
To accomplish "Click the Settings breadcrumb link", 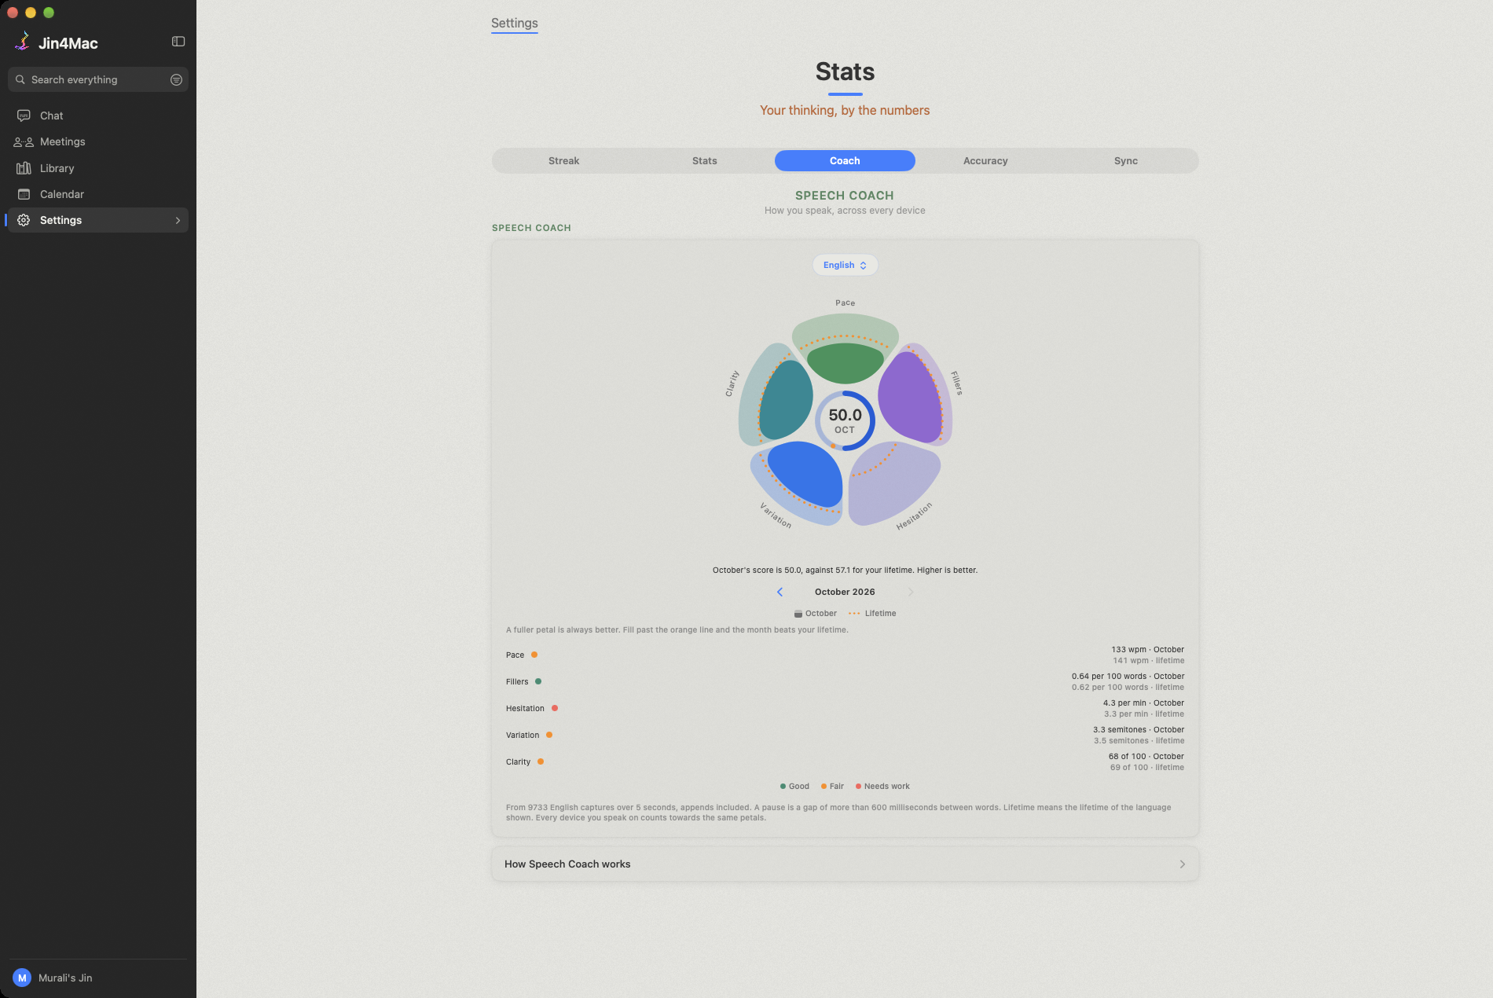I will tap(515, 24).
